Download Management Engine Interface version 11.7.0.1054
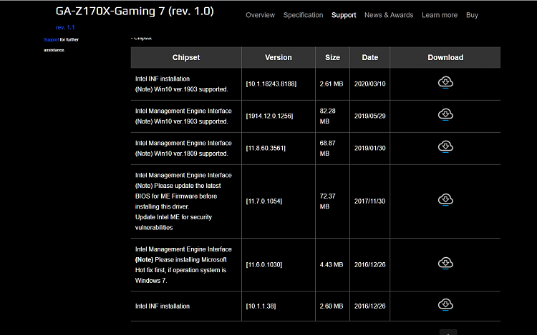Image resolution: width=537 pixels, height=335 pixels. click(445, 200)
